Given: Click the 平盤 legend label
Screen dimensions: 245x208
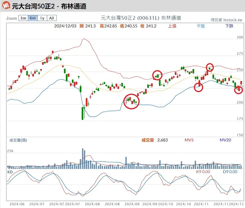Looking at the screenshot, I should click(x=201, y=26).
